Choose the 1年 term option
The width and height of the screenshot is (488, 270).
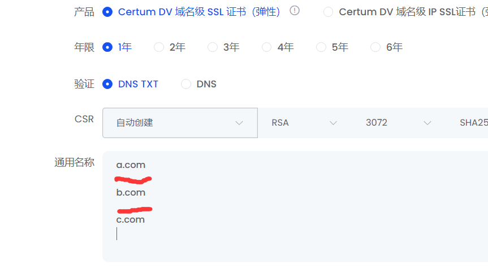pyautogui.click(x=107, y=47)
